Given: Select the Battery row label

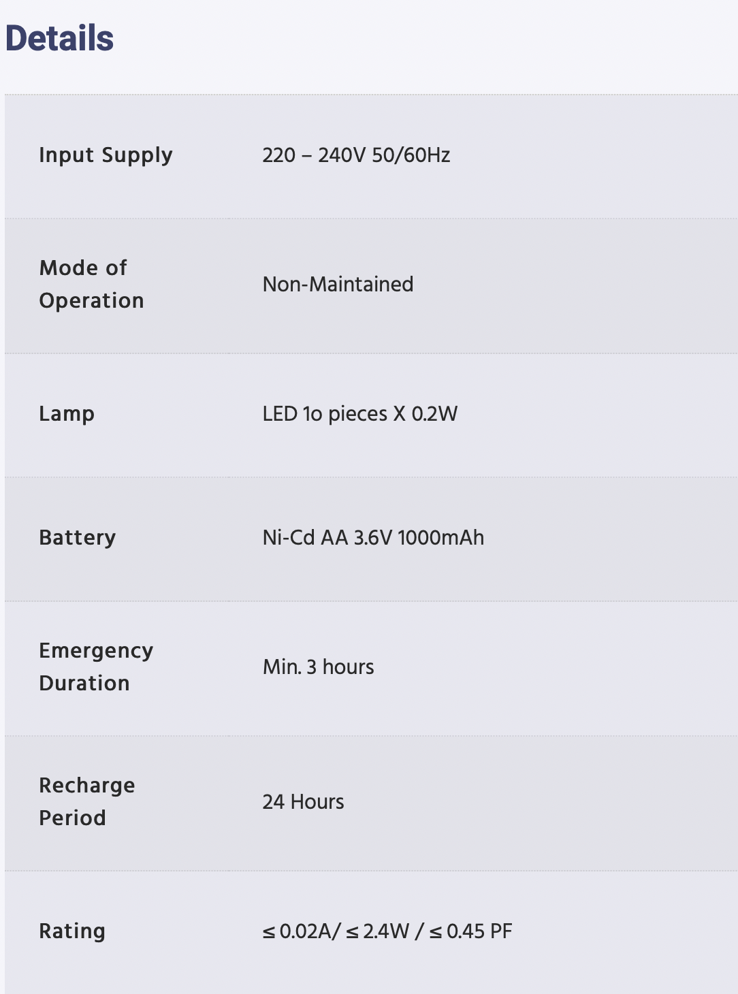Looking at the screenshot, I should [x=78, y=538].
